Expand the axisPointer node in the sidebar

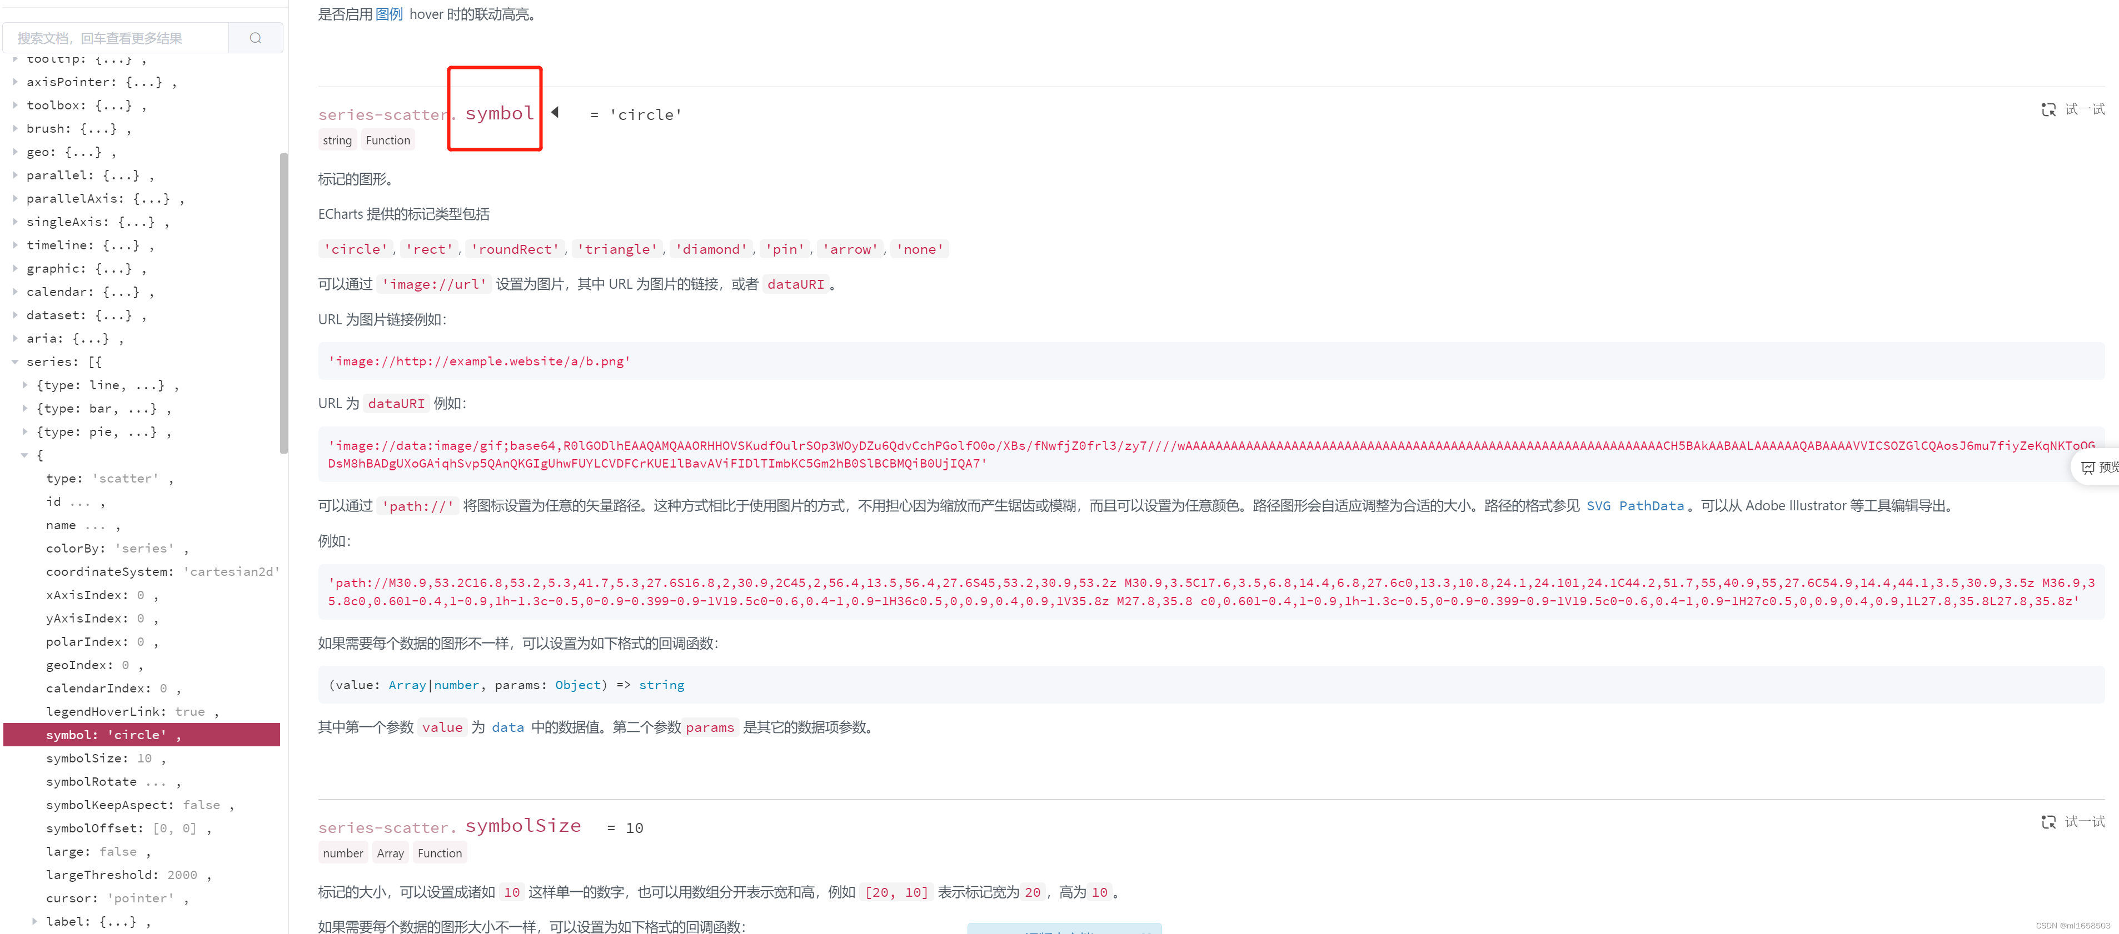click(15, 82)
